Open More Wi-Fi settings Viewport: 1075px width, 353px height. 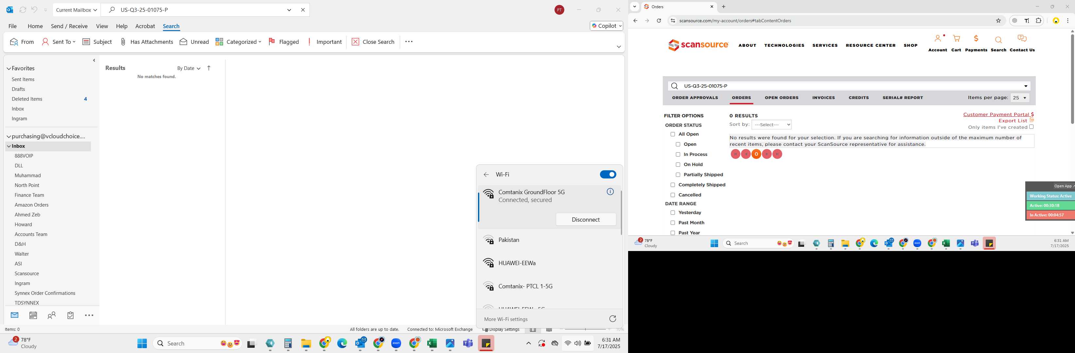click(506, 319)
